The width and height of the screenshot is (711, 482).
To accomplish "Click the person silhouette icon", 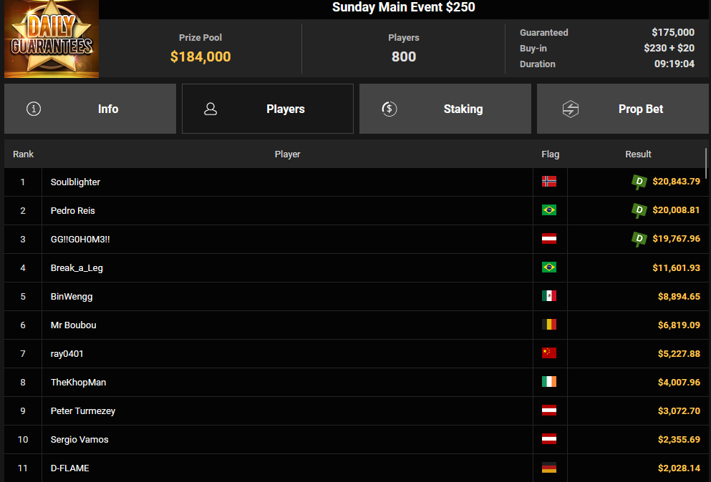I will pos(211,109).
